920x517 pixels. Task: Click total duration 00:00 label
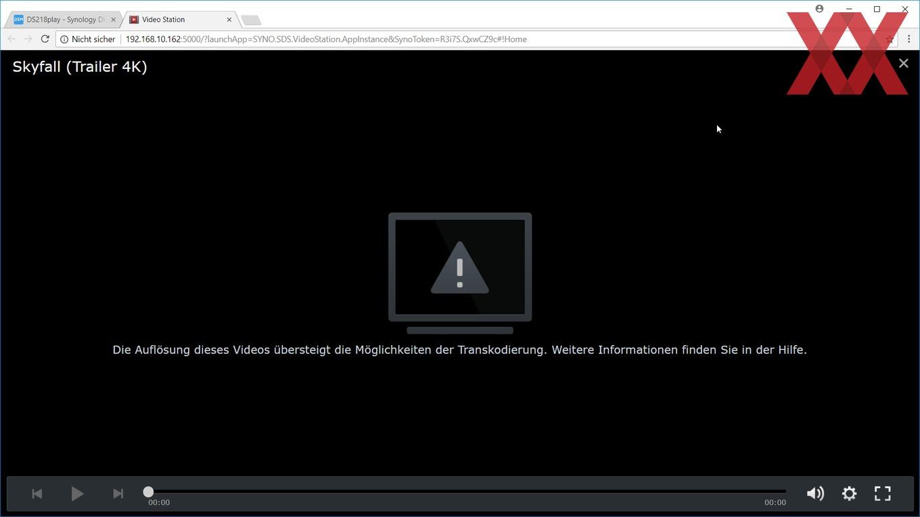(775, 502)
